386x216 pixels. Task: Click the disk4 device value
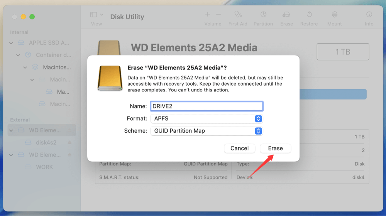[358, 177]
